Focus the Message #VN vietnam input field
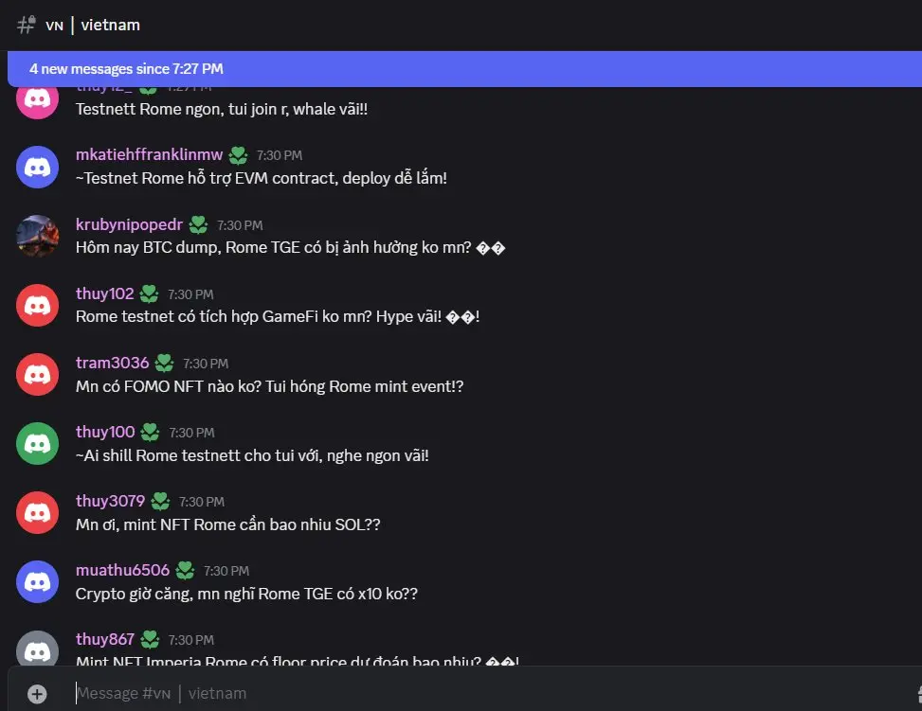The image size is (922, 711). pos(493,694)
